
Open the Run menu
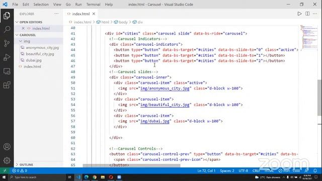coord(78,5)
